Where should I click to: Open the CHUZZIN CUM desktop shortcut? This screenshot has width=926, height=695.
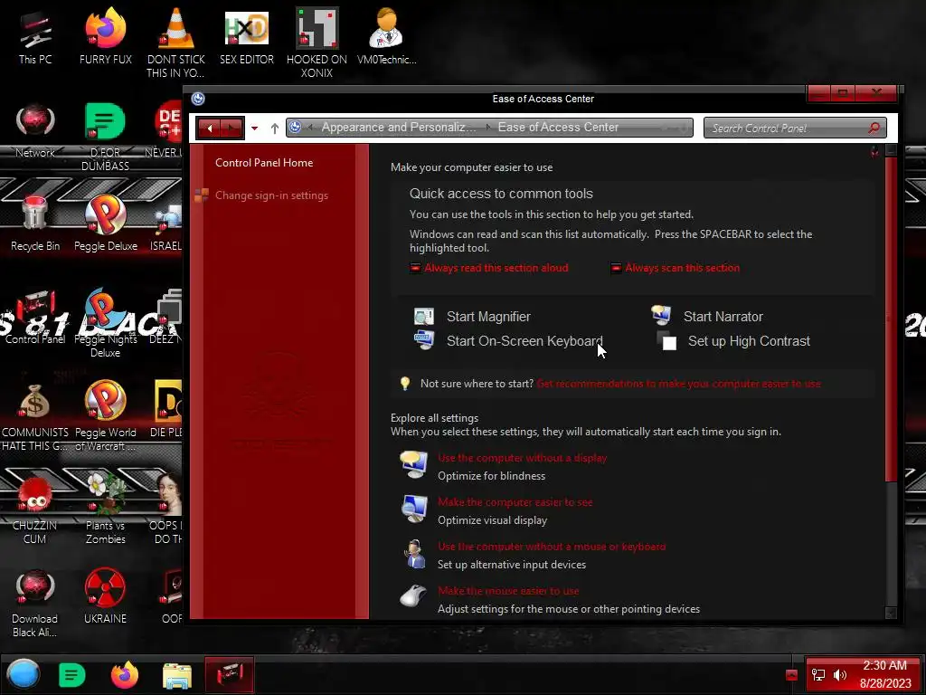click(35, 509)
